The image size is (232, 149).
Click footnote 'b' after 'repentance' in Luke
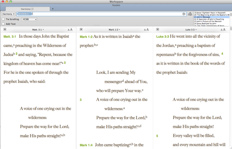[175, 53]
